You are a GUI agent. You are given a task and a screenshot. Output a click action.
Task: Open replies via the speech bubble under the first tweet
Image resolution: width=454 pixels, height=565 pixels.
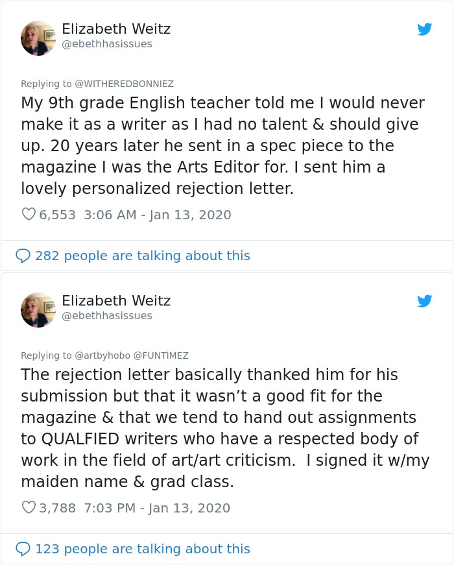22,256
